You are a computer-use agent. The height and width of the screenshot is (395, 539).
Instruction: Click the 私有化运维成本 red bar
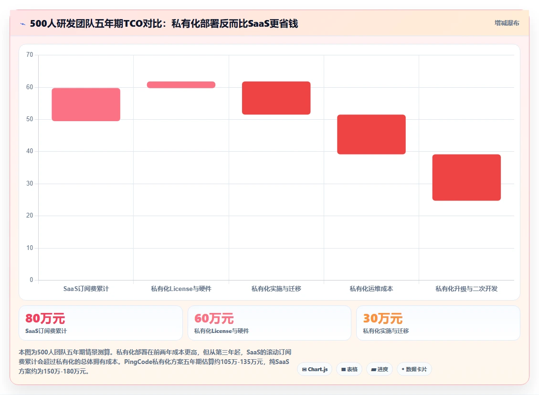371,135
